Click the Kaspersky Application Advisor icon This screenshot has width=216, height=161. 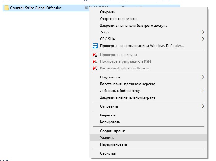[95, 68]
